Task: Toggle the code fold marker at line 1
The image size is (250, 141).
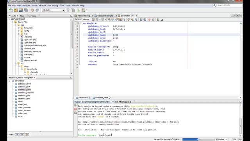Action: click(x=79, y=23)
